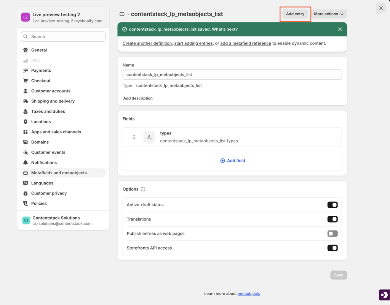Click the Add entry button
Screen dimensions: 390x305
point(295,14)
